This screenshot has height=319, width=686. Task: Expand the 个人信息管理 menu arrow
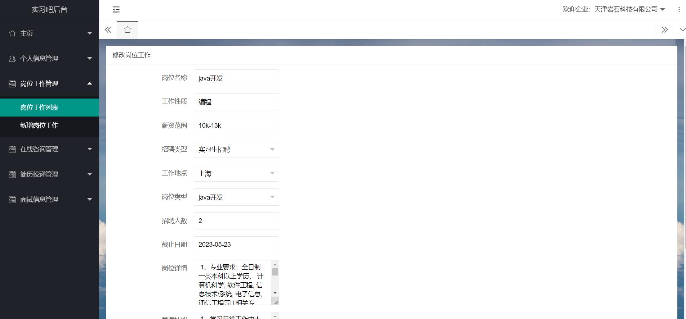coord(90,59)
